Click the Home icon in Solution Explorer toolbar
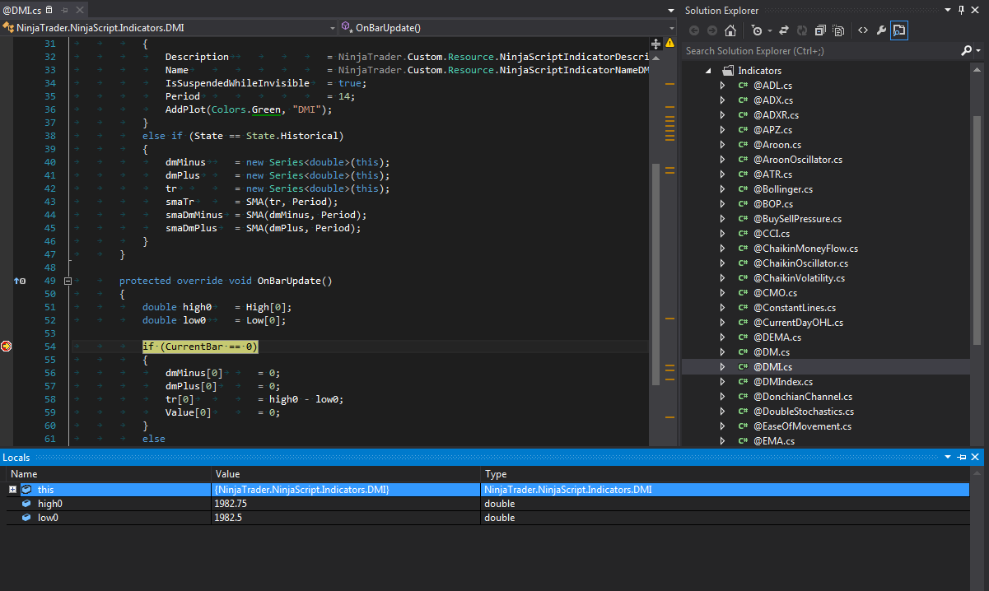 pyautogui.click(x=730, y=30)
